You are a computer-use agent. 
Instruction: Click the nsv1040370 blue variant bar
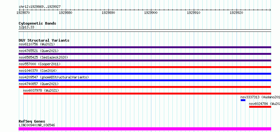pos(145,74)
